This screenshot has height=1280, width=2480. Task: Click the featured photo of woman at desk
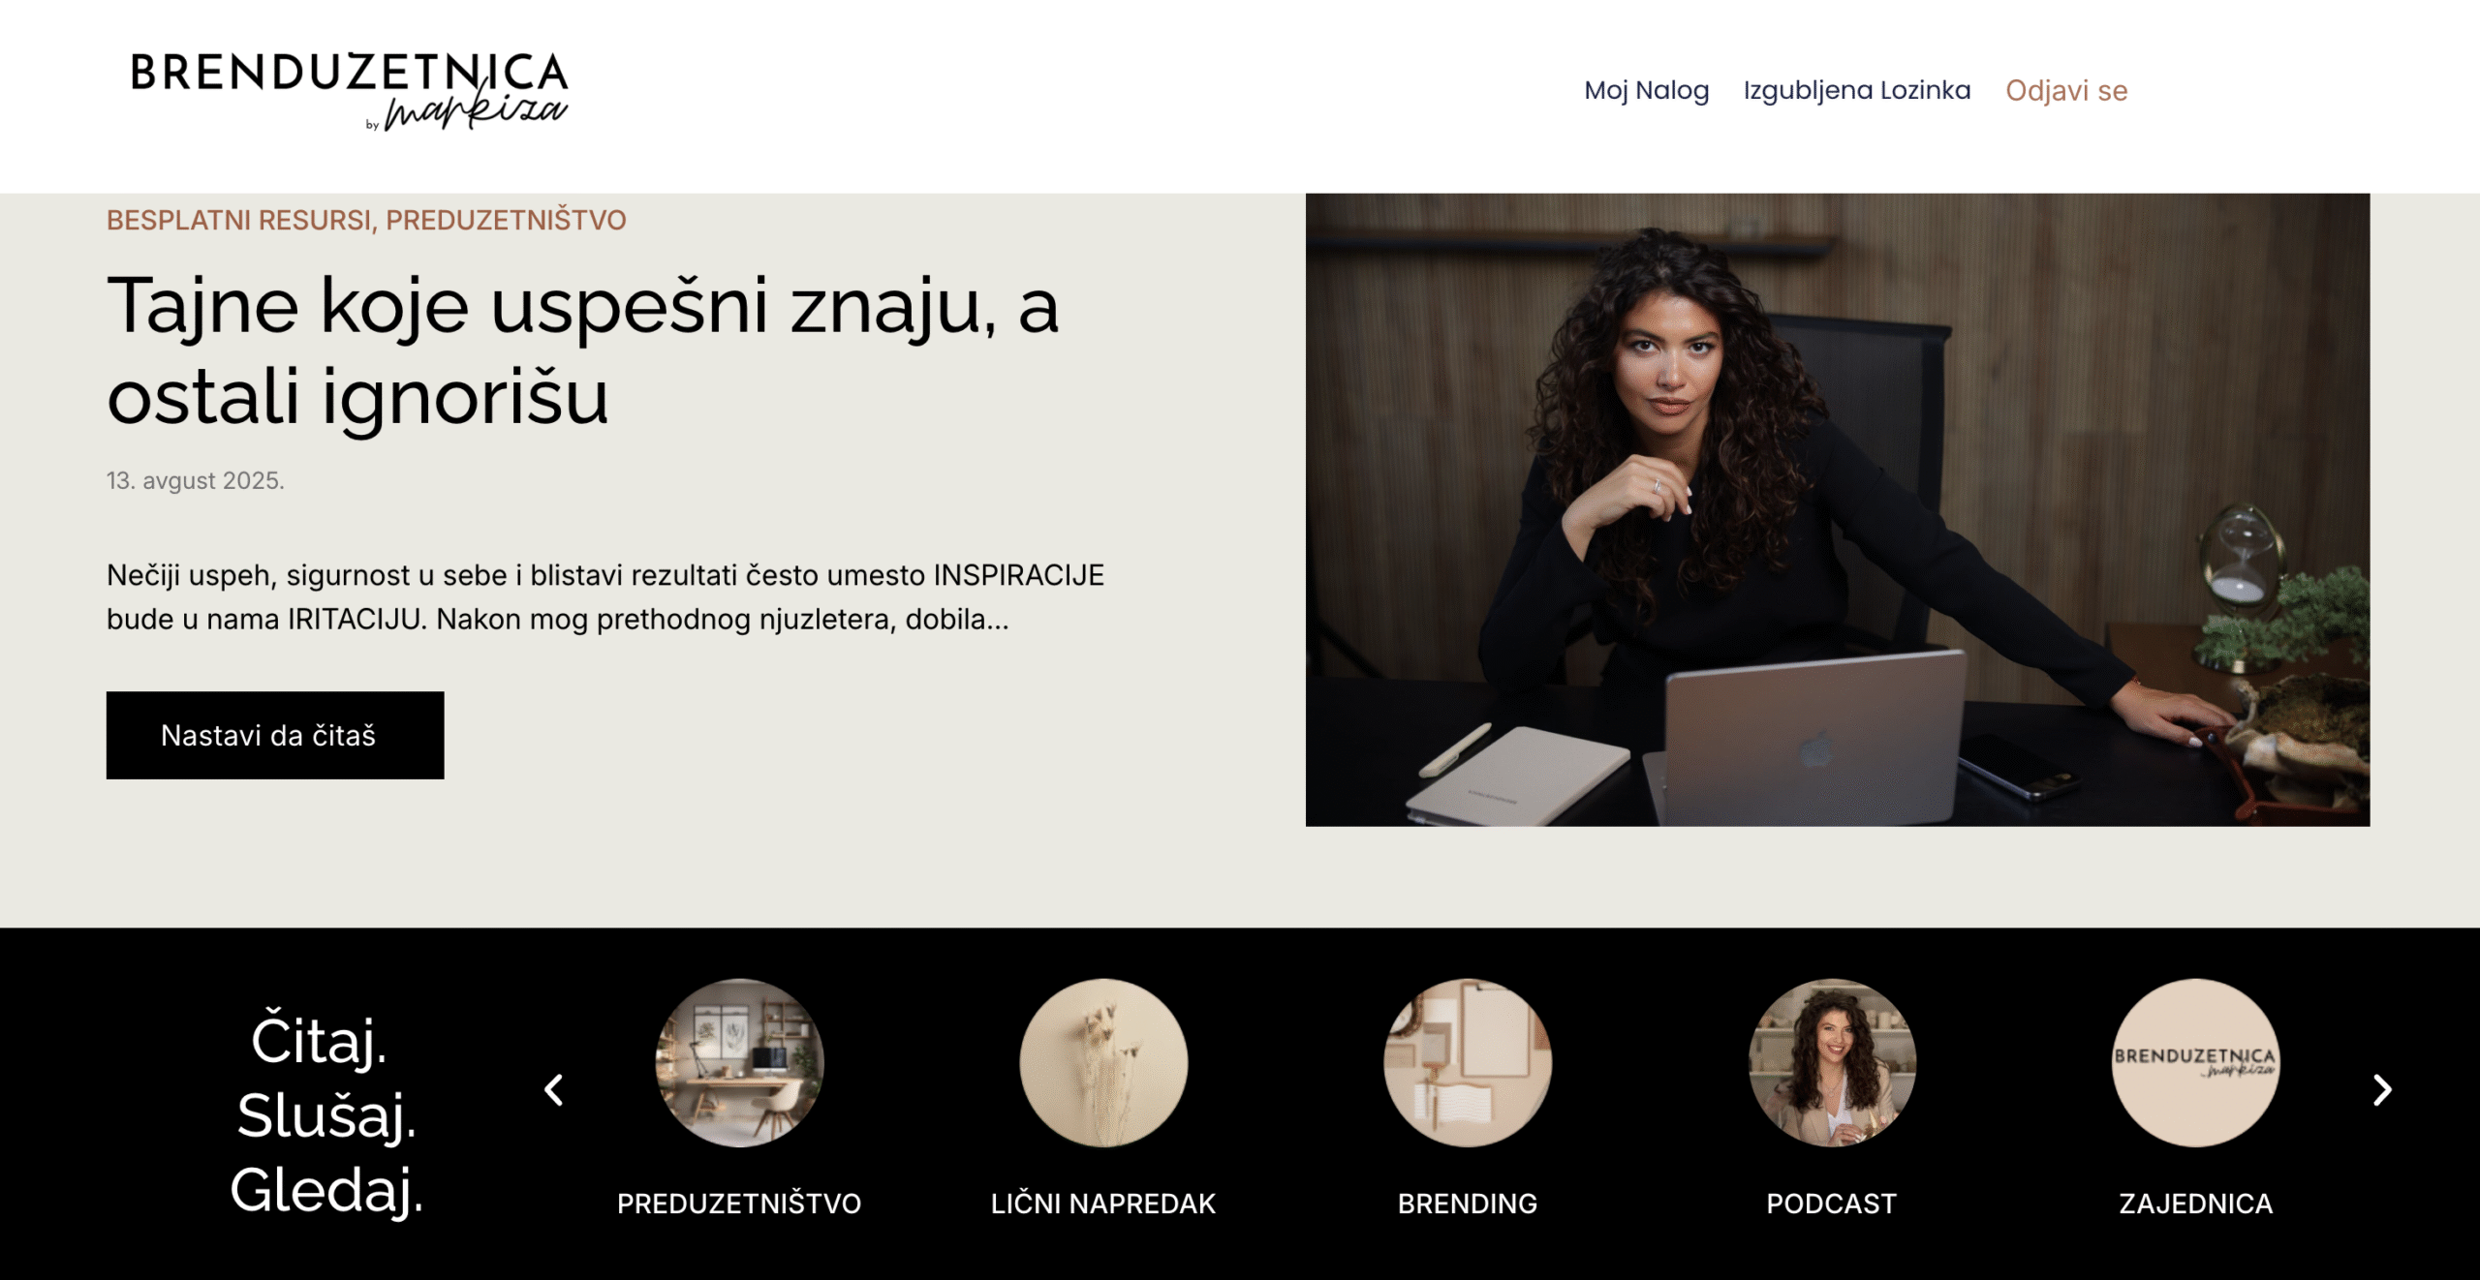point(1838,509)
